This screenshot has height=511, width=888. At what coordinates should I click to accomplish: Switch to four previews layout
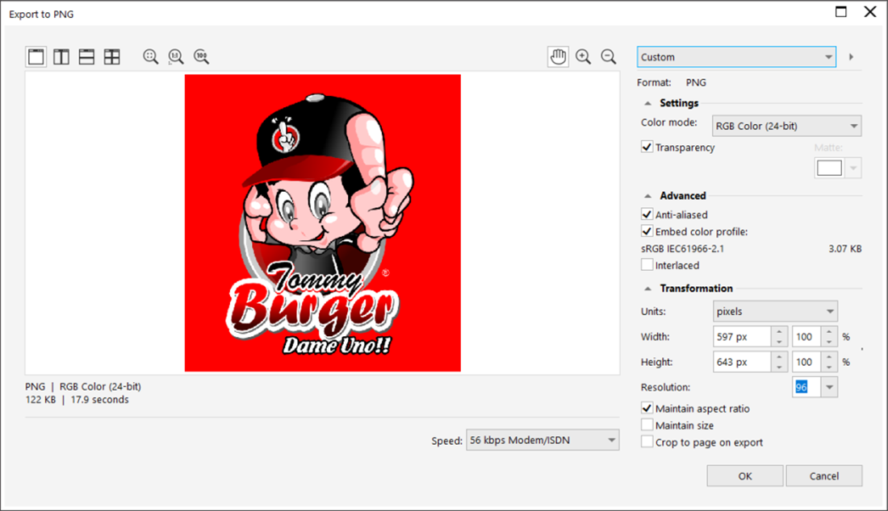point(112,56)
